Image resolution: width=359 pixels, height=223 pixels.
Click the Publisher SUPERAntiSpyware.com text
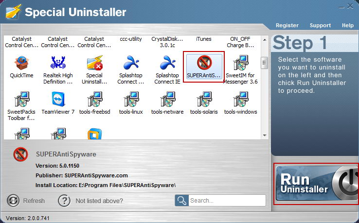[x=82, y=176]
